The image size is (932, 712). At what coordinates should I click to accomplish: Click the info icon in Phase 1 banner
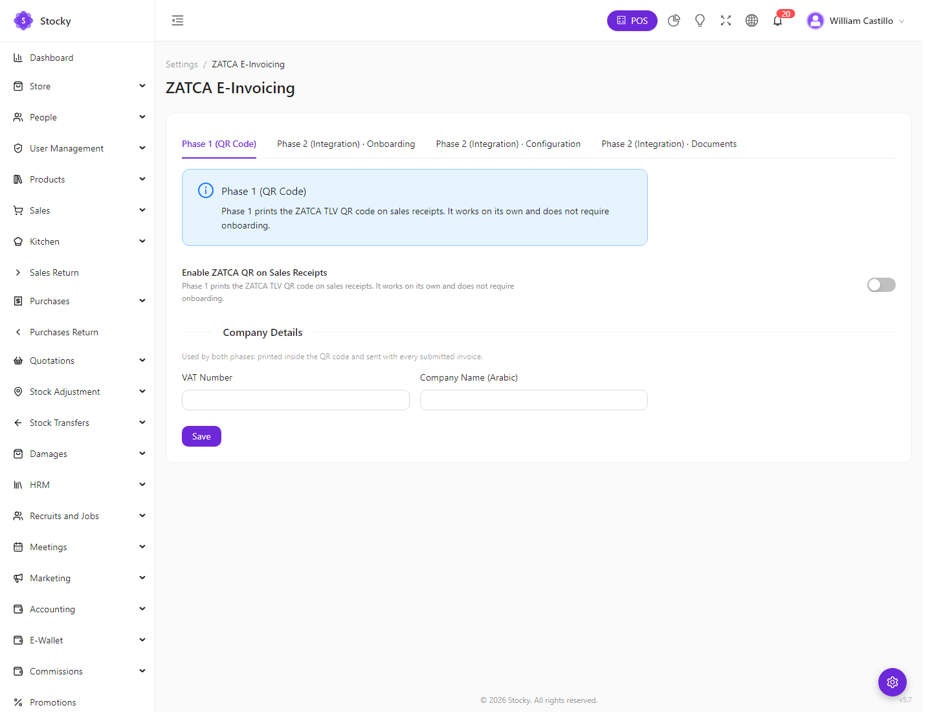206,190
